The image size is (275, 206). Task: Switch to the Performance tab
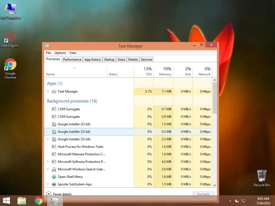72,60
